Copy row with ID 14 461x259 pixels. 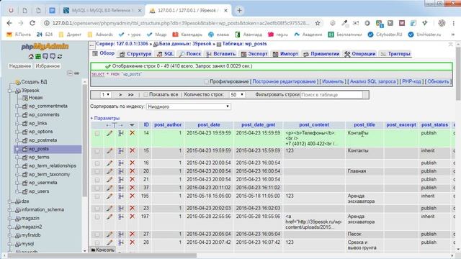121,133
